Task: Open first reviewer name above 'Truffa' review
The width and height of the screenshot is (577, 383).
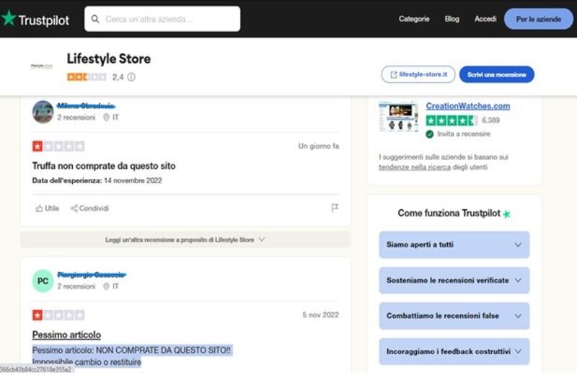Action: pyautogui.click(x=86, y=106)
